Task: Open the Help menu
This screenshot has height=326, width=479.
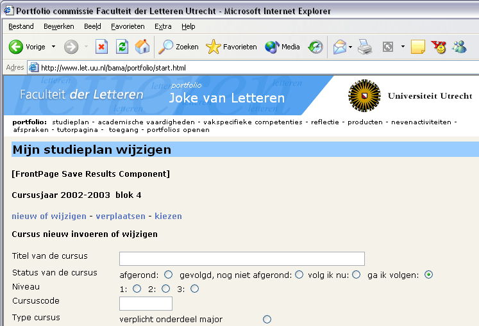Action: pyautogui.click(x=188, y=26)
